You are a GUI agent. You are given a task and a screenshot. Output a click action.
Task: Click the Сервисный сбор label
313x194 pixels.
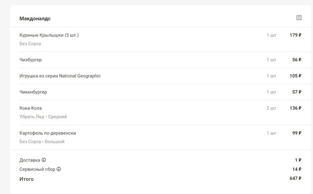(37, 169)
